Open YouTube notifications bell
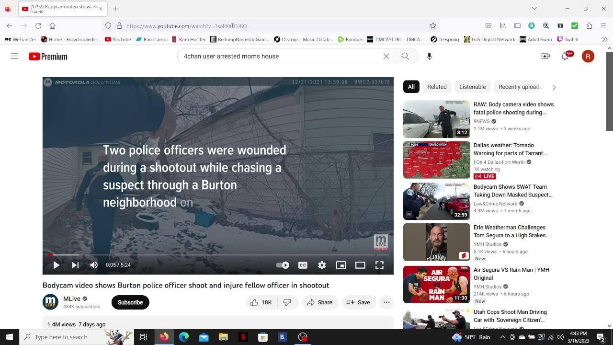Image resolution: width=613 pixels, height=345 pixels. pos(566,56)
